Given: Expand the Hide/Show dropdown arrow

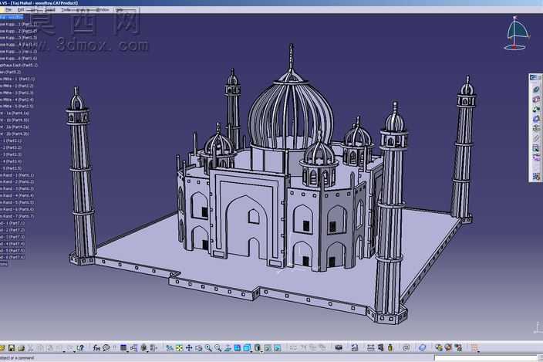Looking at the screenshot, I should [261, 352].
